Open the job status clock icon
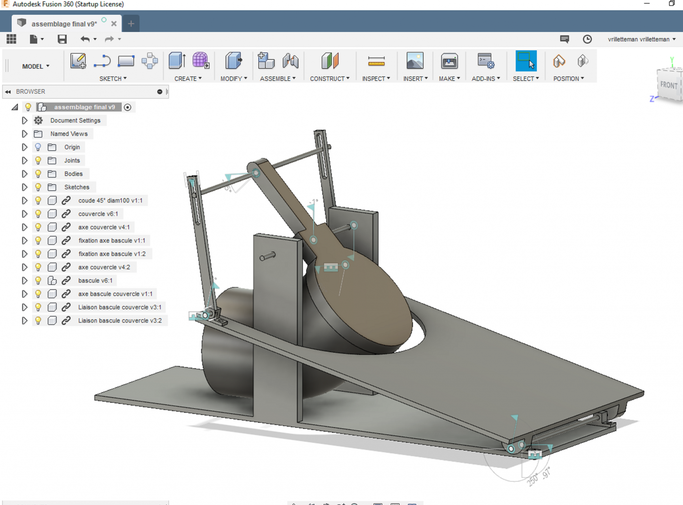 [x=587, y=39]
